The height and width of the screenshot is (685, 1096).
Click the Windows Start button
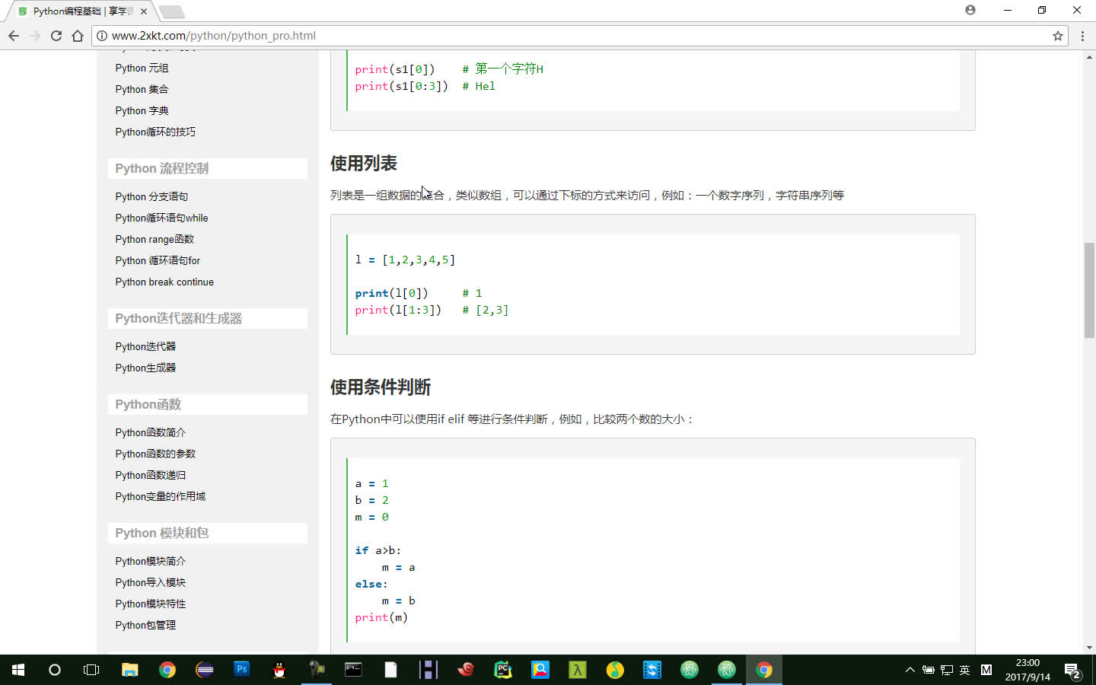pos(17,670)
